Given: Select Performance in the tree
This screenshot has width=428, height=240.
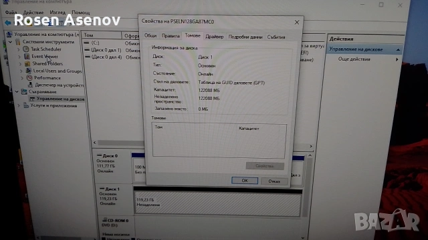Looking at the screenshot, I should [47, 78].
